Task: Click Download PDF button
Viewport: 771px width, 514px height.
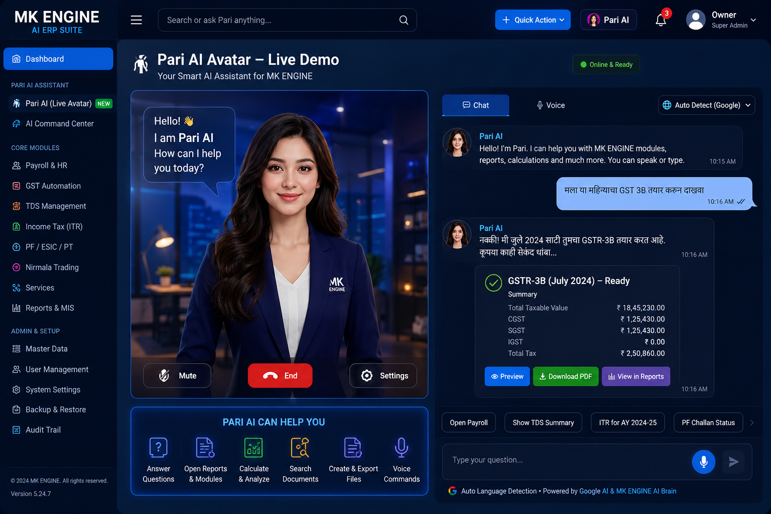Action: point(566,376)
